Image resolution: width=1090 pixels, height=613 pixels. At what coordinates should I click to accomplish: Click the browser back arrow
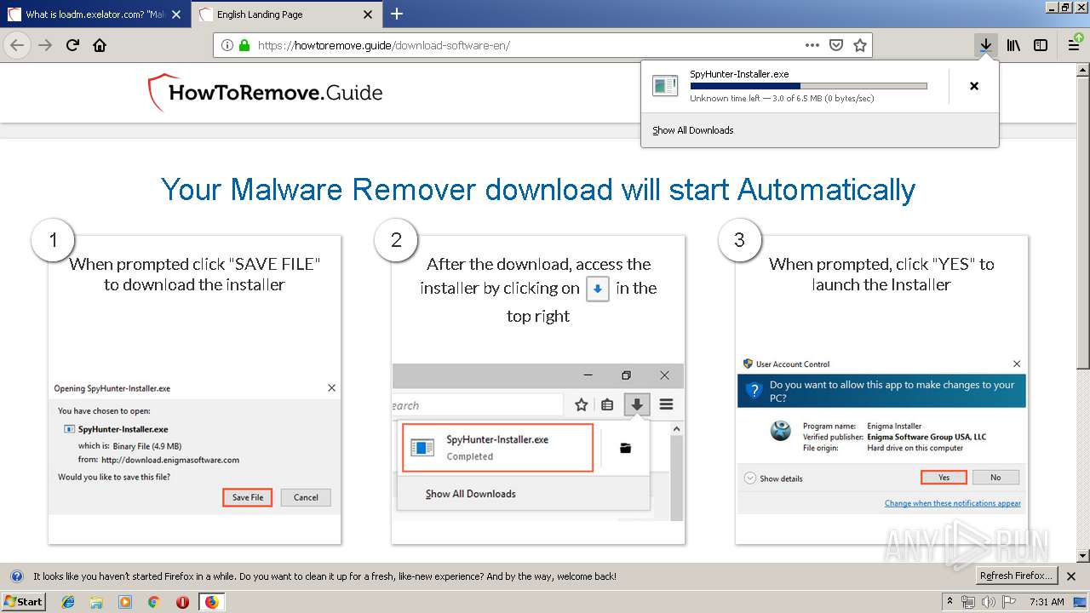[17, 45]
